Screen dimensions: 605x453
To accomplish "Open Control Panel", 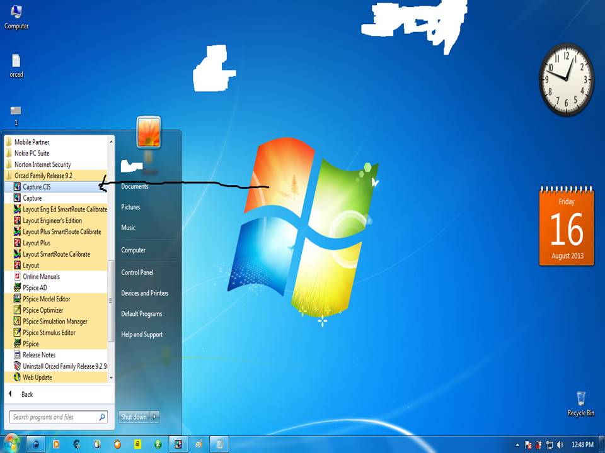I will click(137, 272).
